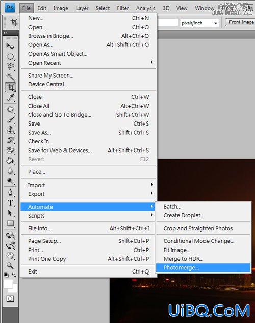Open the Filter menu

click(x=123, y=8)
